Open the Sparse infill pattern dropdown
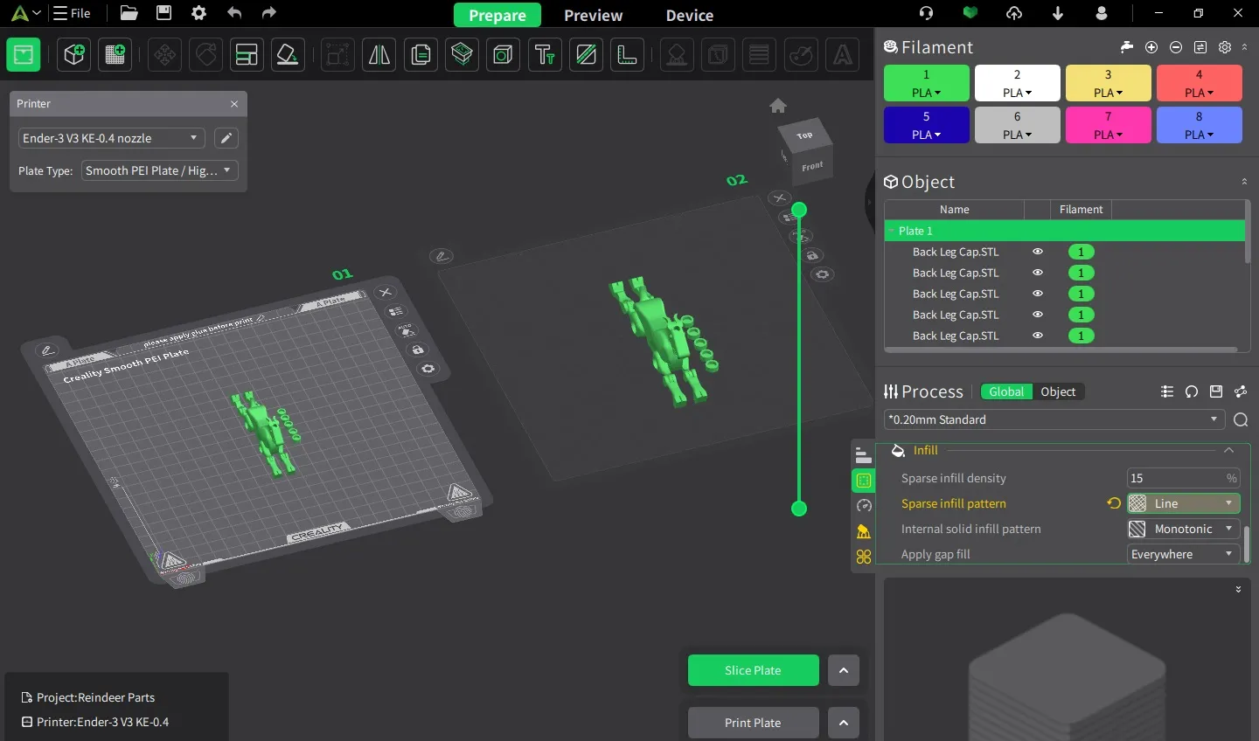Viewport: 1259px width, 741px height. point(1184,503)
